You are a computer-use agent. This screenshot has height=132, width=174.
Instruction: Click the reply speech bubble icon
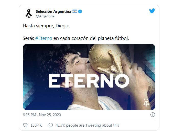tap(51, 125)
